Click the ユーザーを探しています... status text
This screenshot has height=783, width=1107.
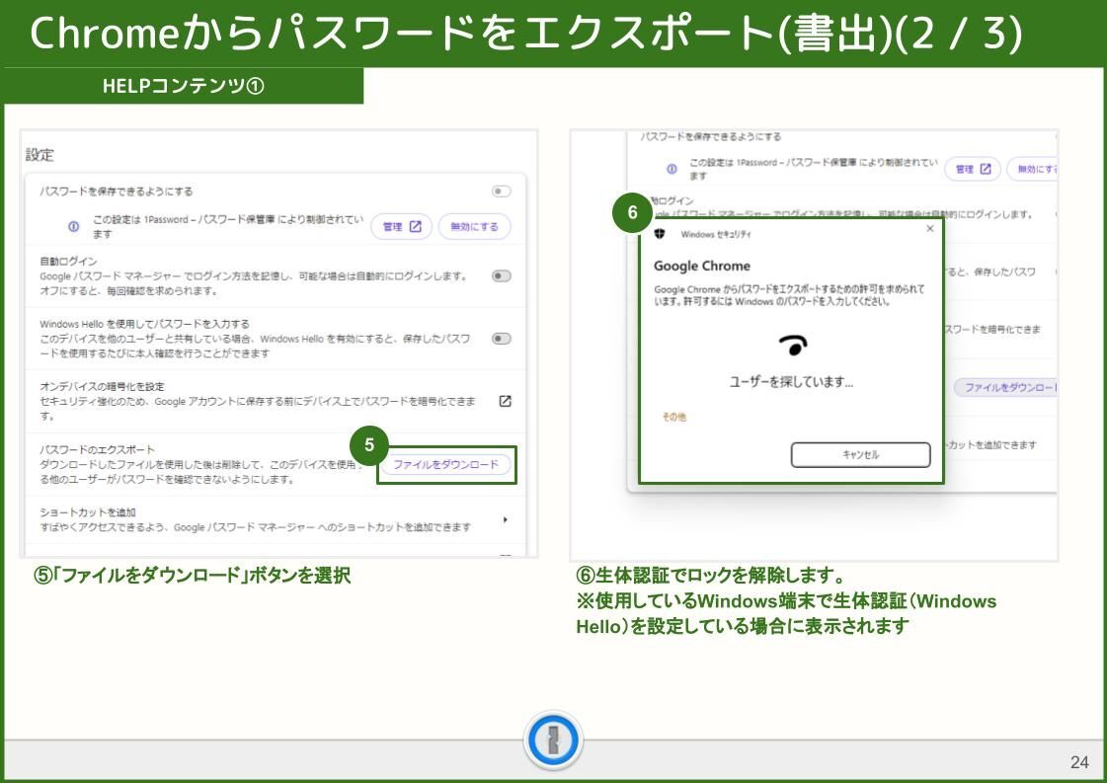tap(791, 382)
